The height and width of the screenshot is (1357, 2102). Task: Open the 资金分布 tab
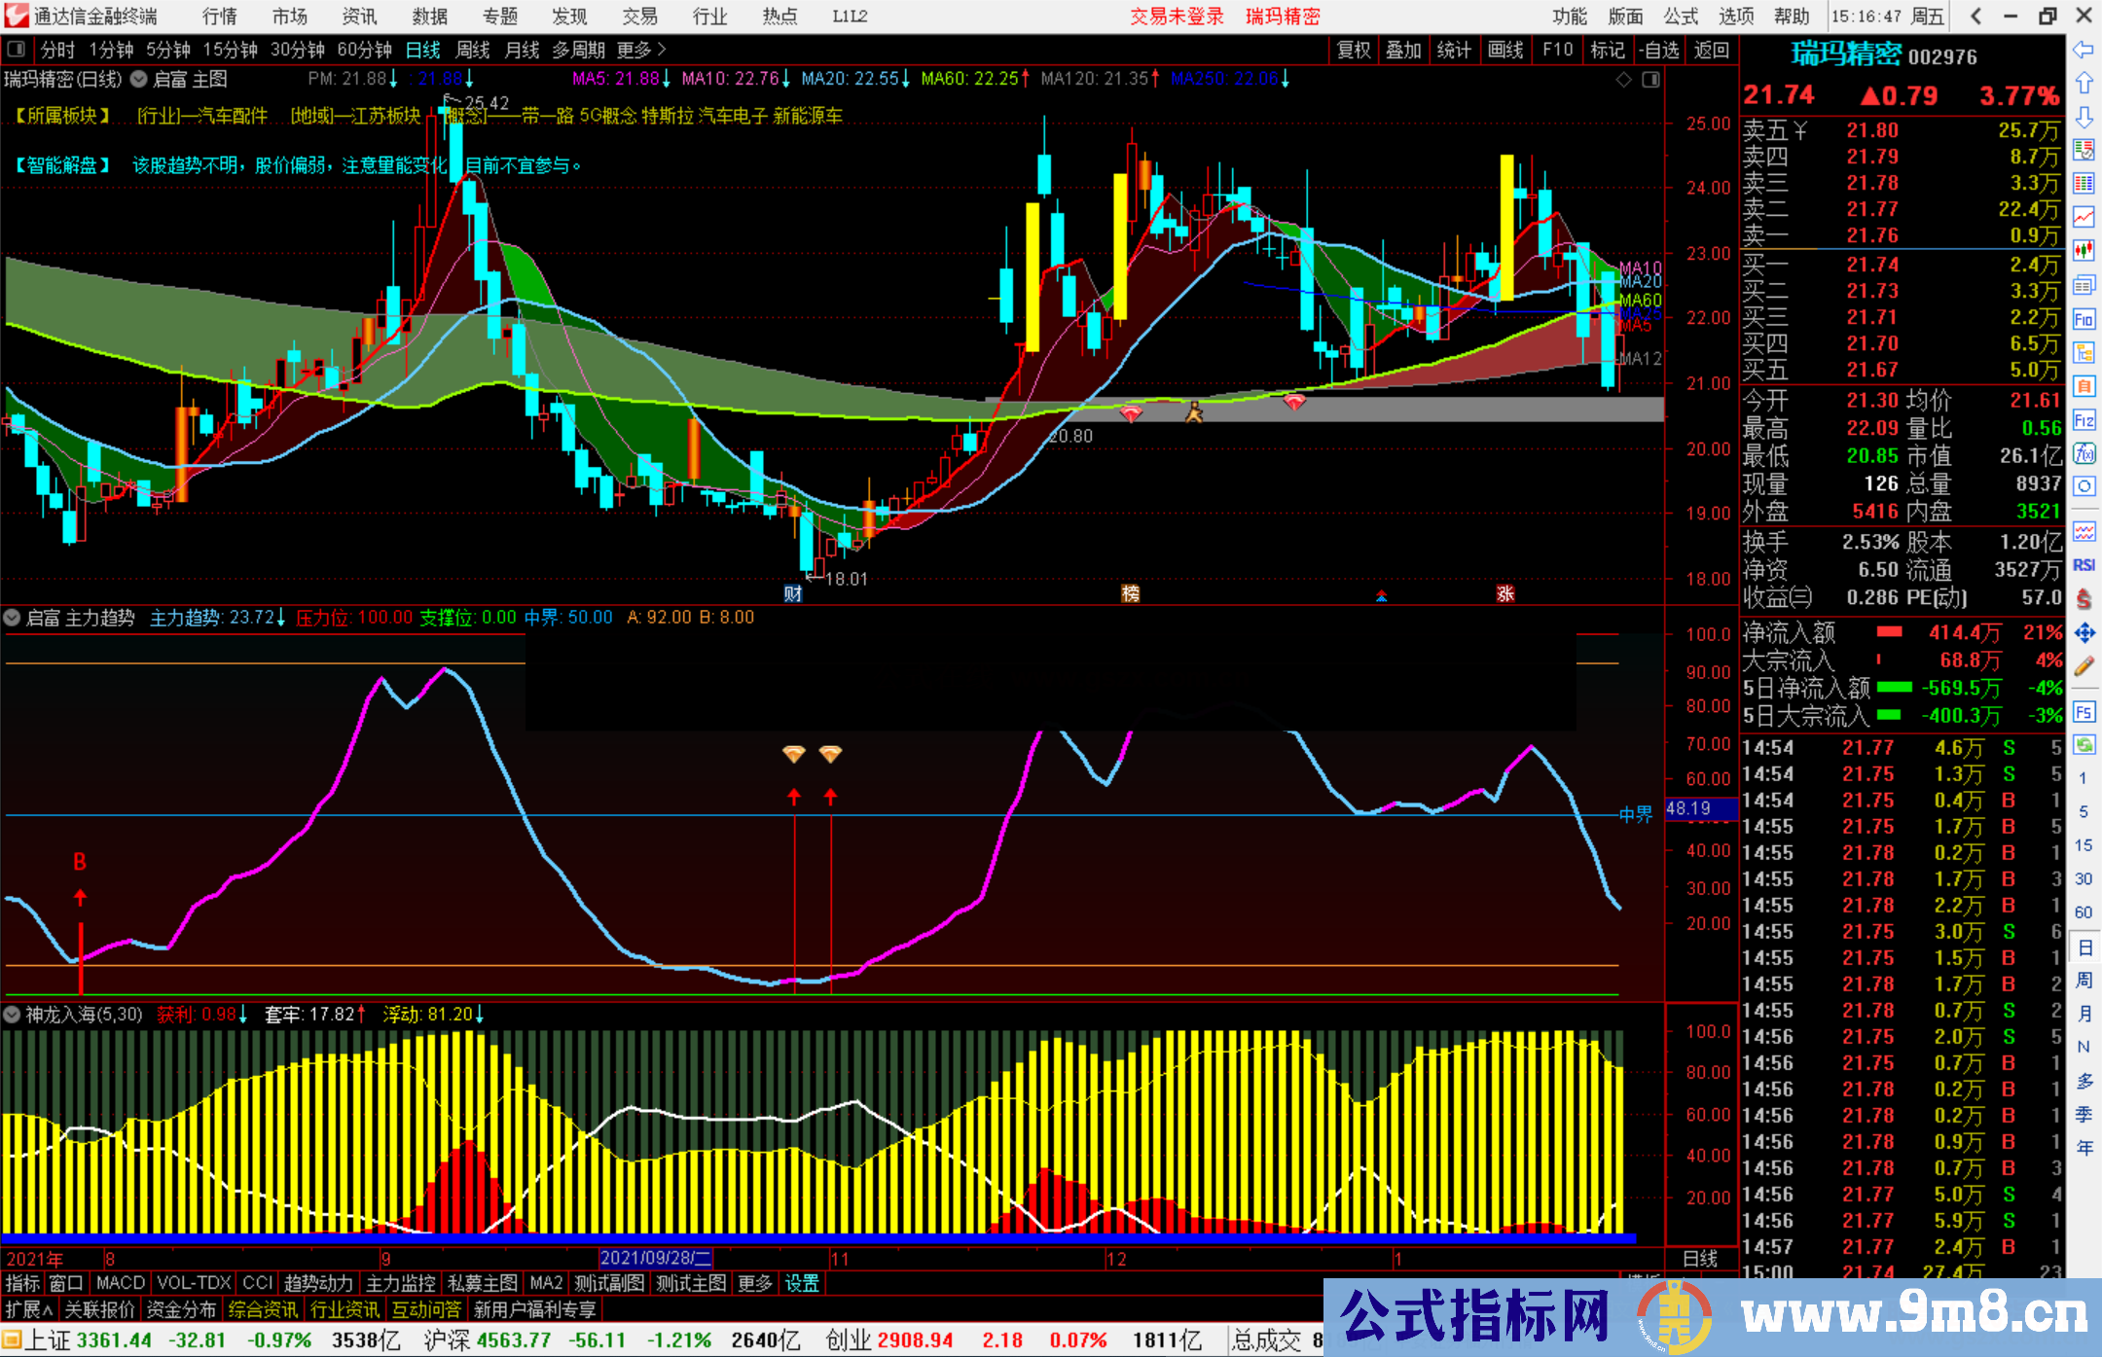click(x=181, y=1309)
